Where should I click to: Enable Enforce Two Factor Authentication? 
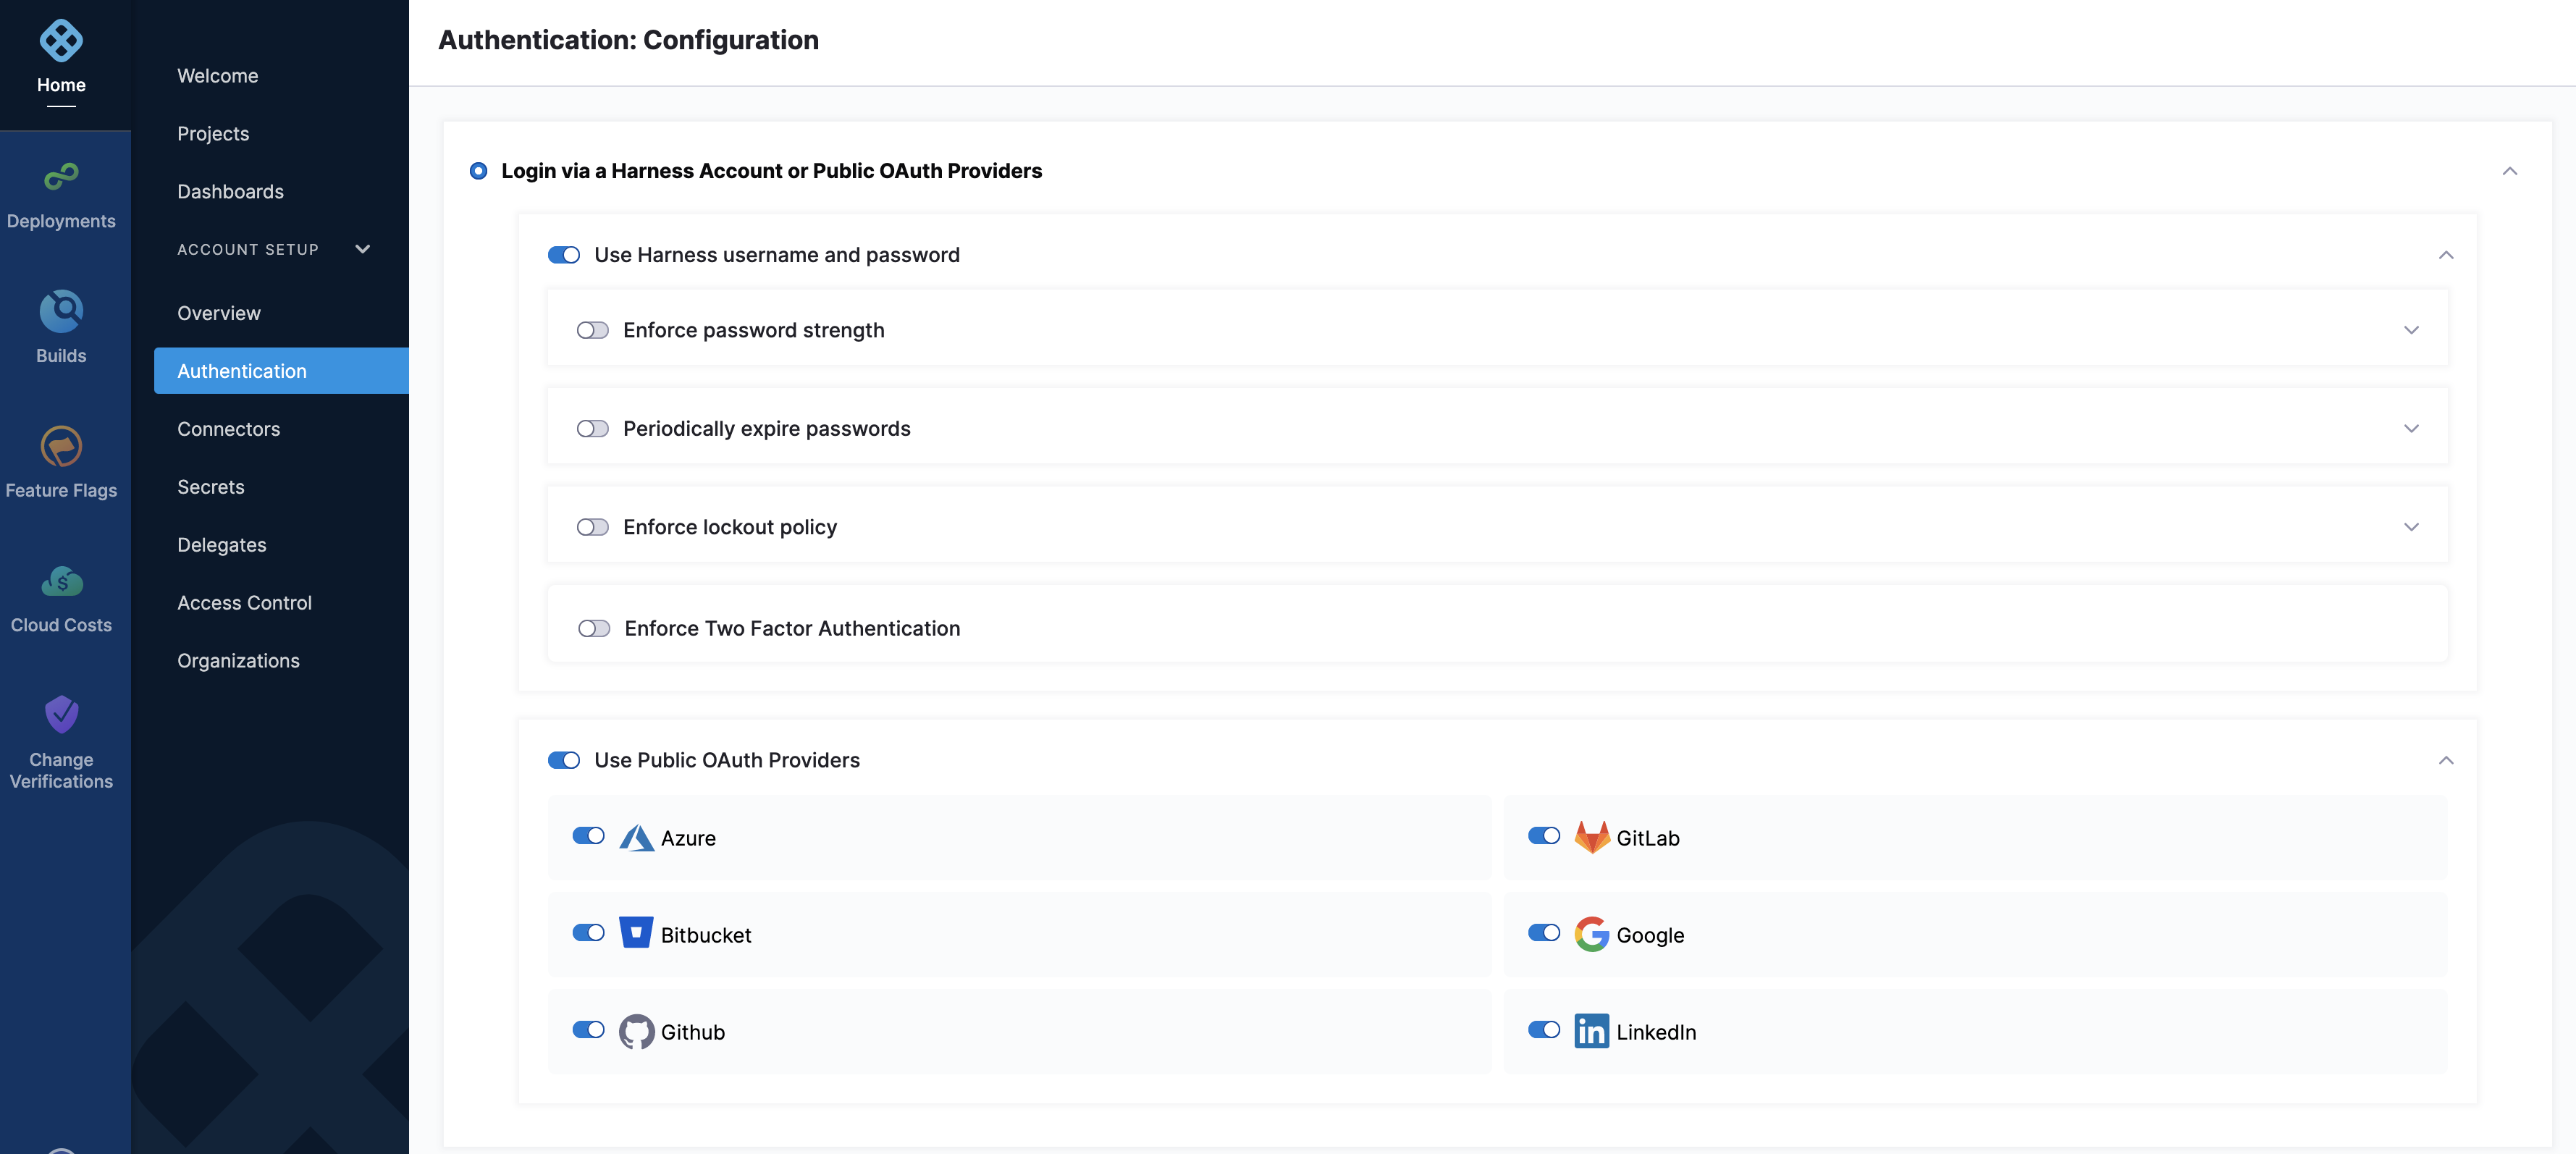pyautogui.click(x=593, y=626)
